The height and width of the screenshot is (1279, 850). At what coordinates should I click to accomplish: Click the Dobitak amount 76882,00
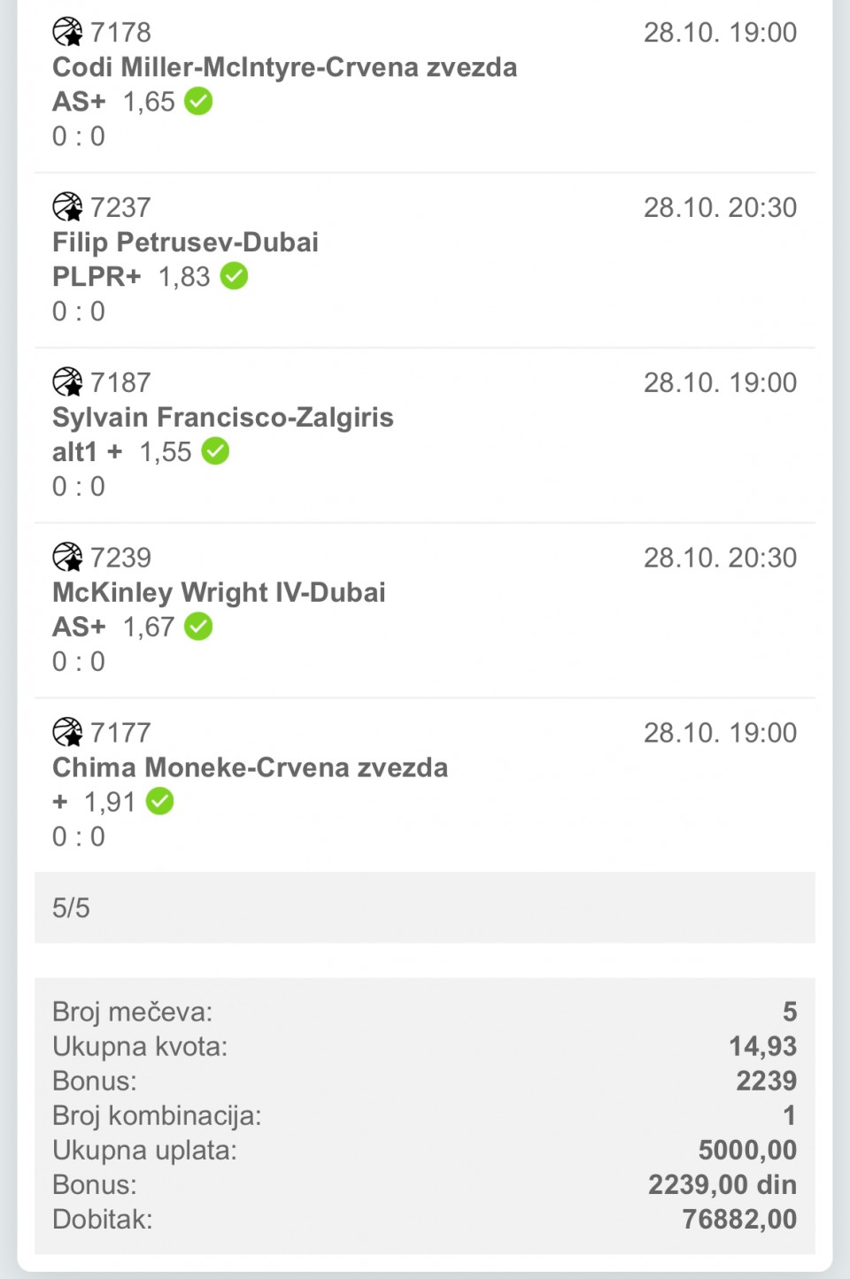click(739, 1219)
